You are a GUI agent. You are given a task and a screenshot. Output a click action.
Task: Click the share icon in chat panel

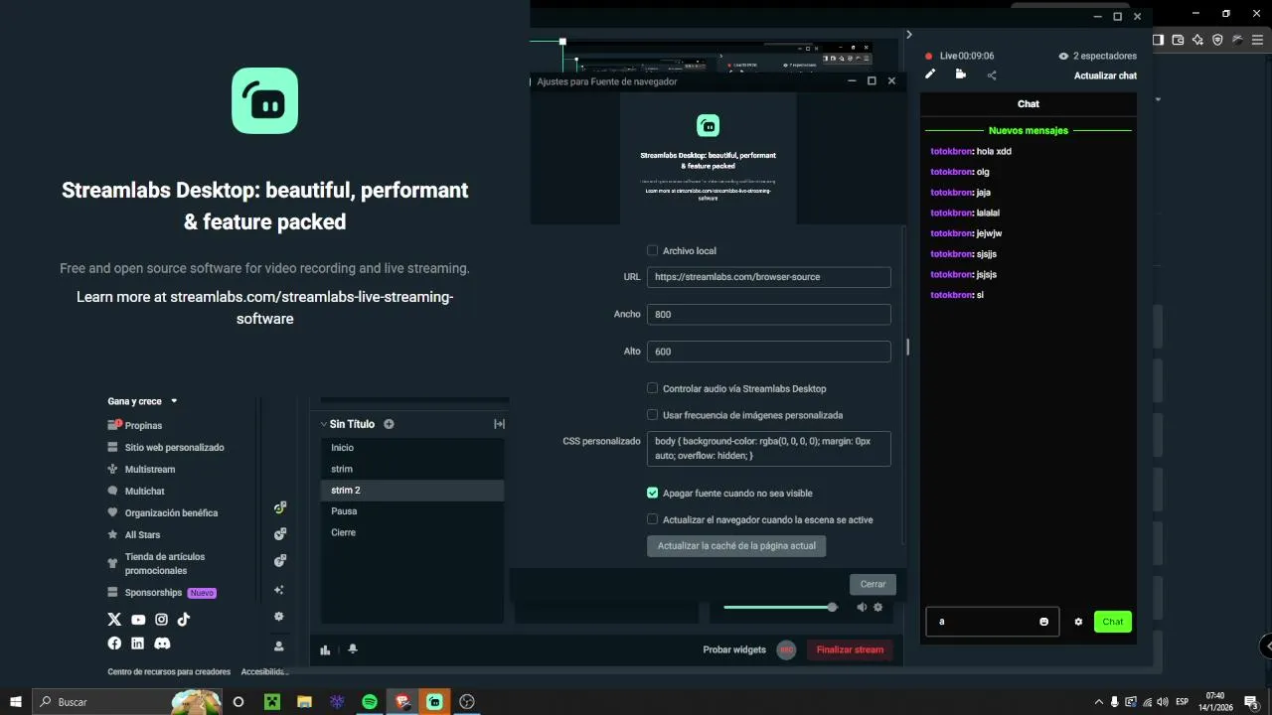click(992, 75)
